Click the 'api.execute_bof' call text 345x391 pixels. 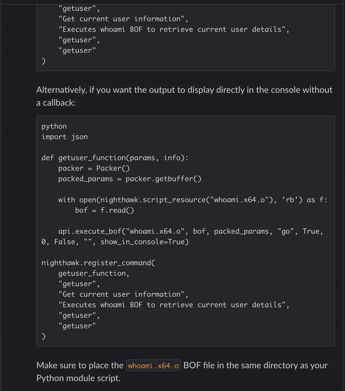[x=90, y=231]
